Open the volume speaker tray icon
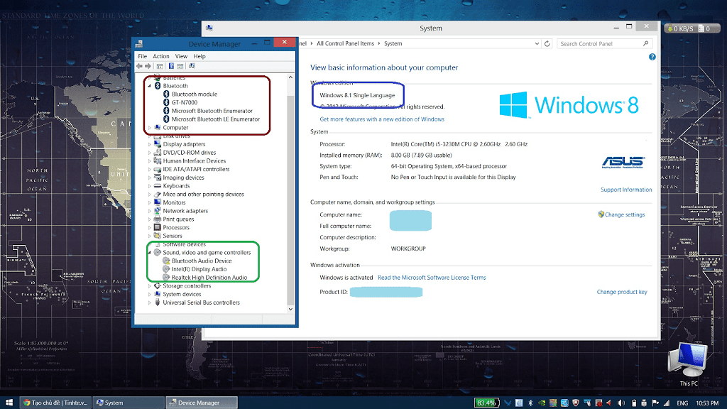This screenshot has width=727, height=409. click(x=621, y=403)
